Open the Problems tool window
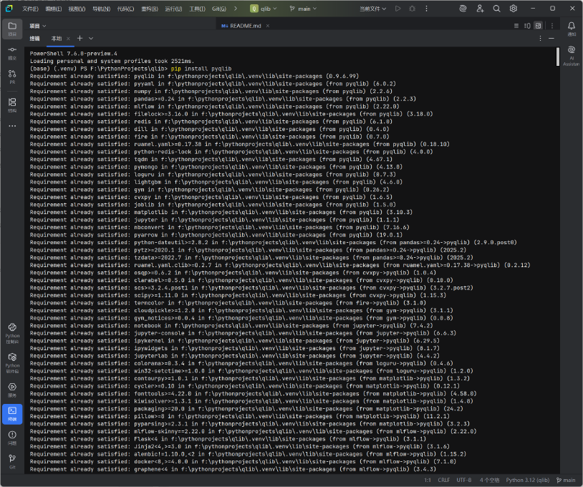The height and width of the screenshot is (487, 583). pyautogui.click(x=12, y=438)
